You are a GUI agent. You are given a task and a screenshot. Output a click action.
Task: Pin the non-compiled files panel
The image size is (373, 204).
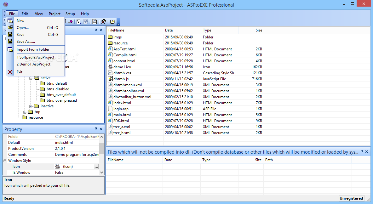[362, 152]
